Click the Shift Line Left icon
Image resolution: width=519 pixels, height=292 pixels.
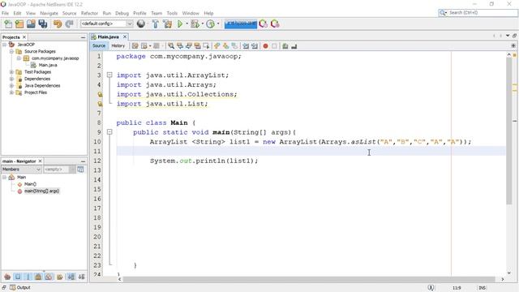[x=246, y=46]
